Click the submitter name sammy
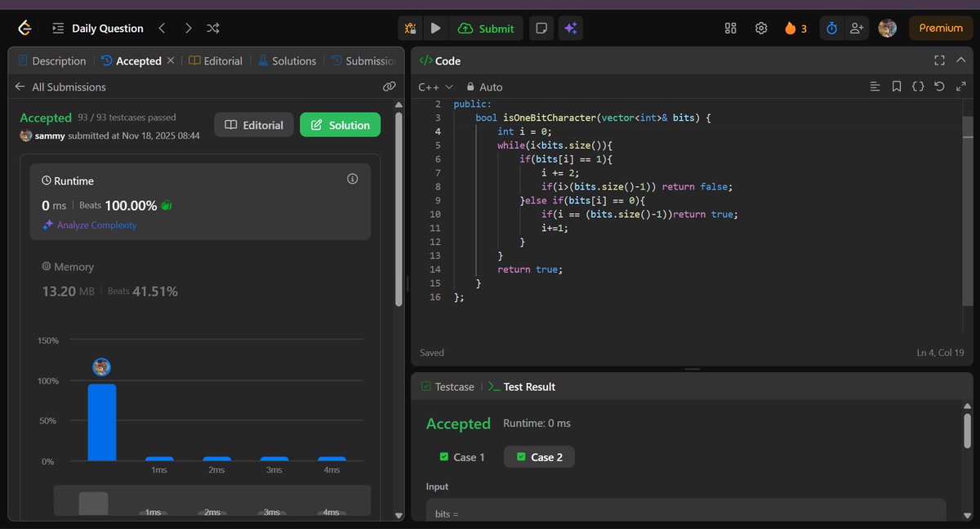Viewport: 980px width, 529px height. [x=50, y=136]
